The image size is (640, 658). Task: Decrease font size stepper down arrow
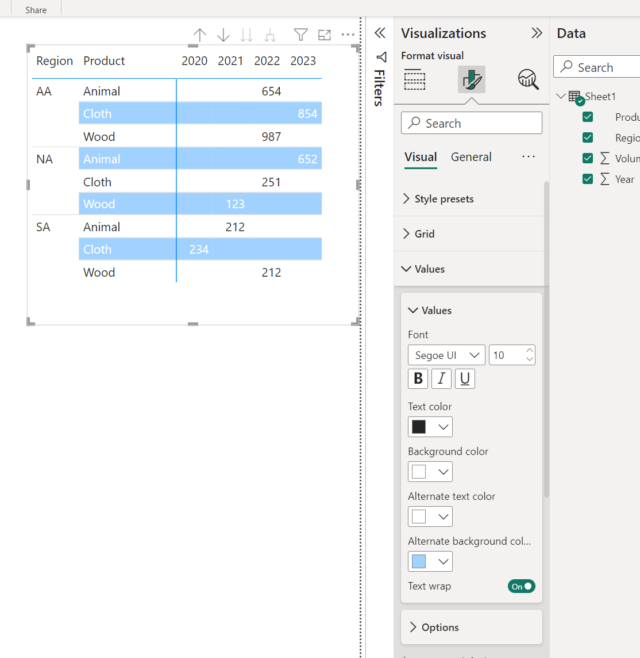530,359
